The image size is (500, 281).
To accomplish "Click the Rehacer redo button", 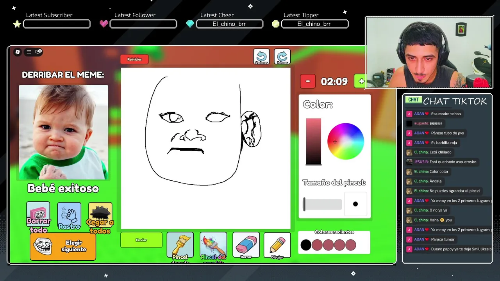I will pos(282,57).
